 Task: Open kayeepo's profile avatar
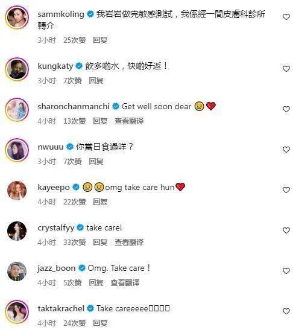click(x=17, y=190)
